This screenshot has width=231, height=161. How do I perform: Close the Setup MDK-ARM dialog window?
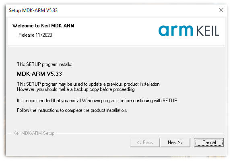[221, 10]
